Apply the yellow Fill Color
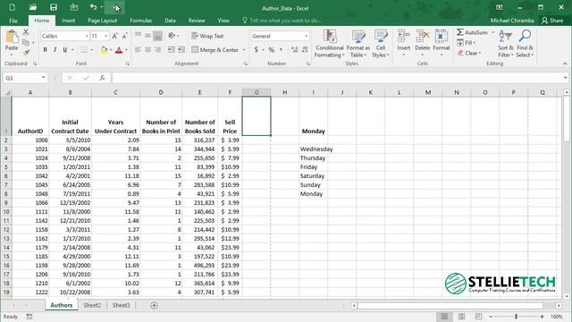 [104, 50]
